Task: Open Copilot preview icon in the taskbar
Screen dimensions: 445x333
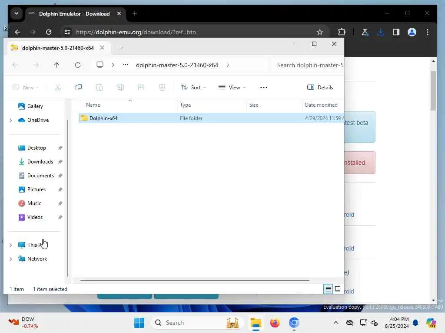Action: coord(431,323)
